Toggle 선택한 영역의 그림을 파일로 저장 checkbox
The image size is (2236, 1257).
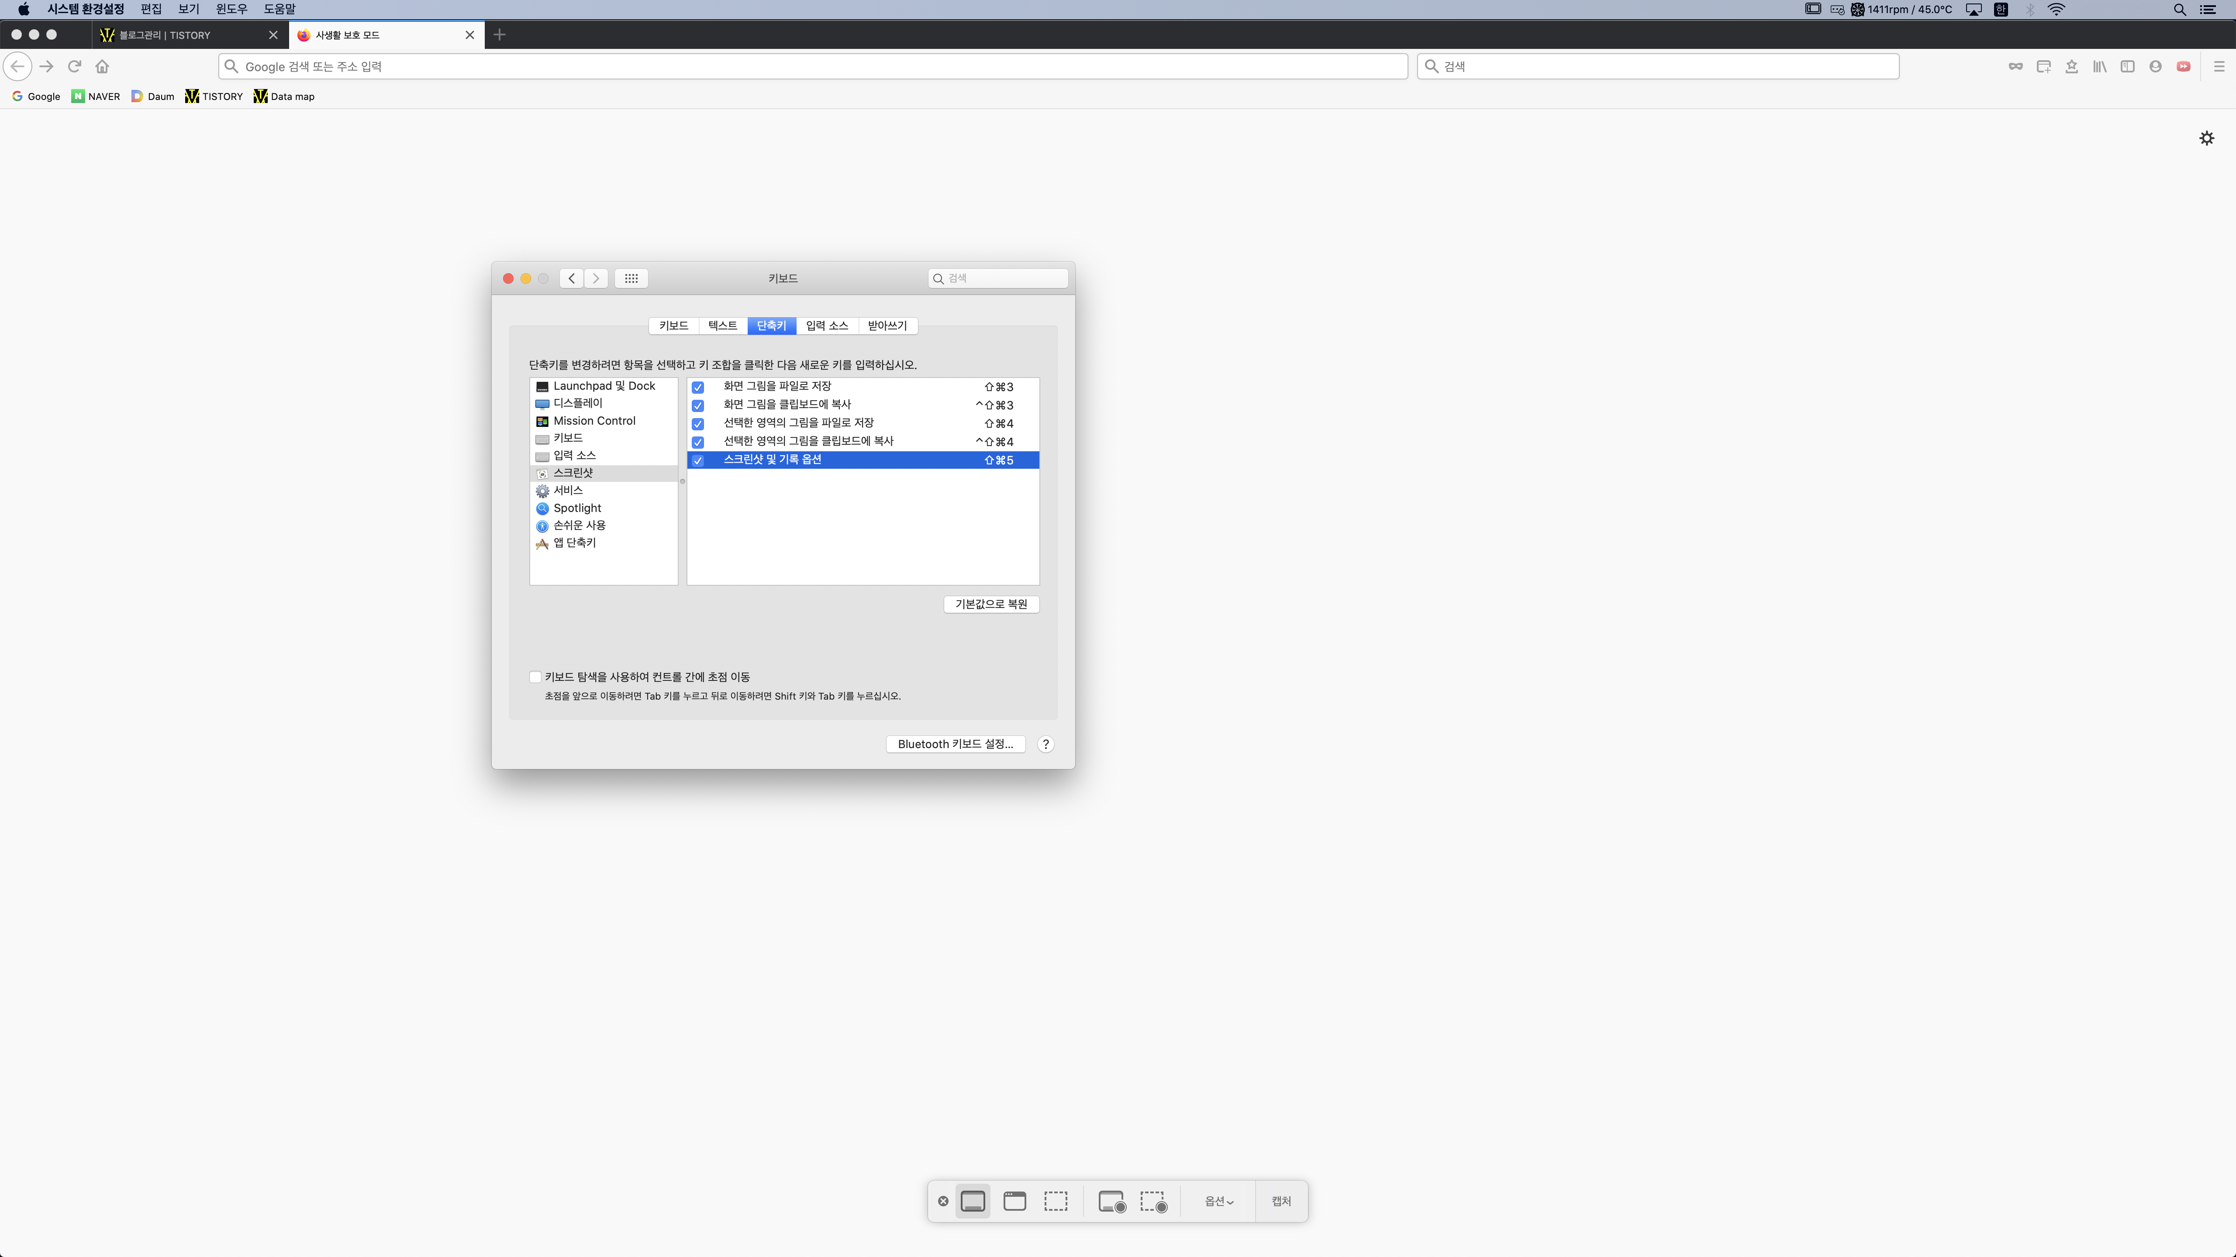coord(697,423)
